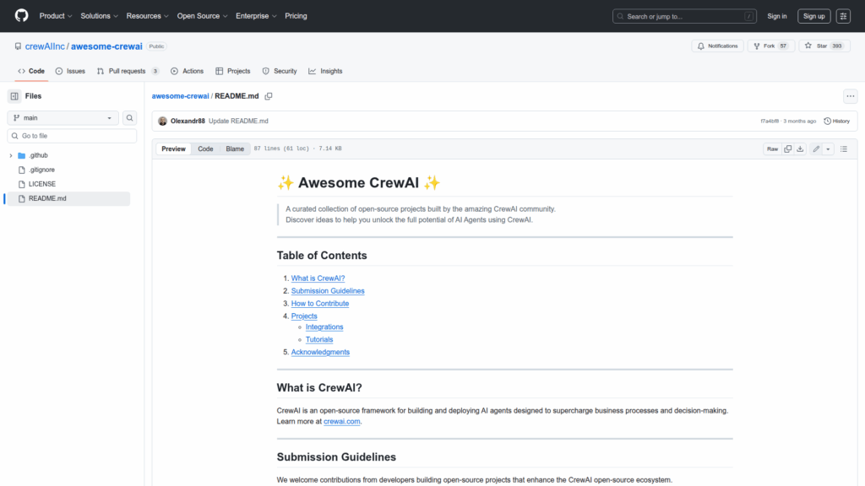Switch to Blame view of the file
Image resolution: width=865 pixels, height=486 pixels.
pos(235,148)
